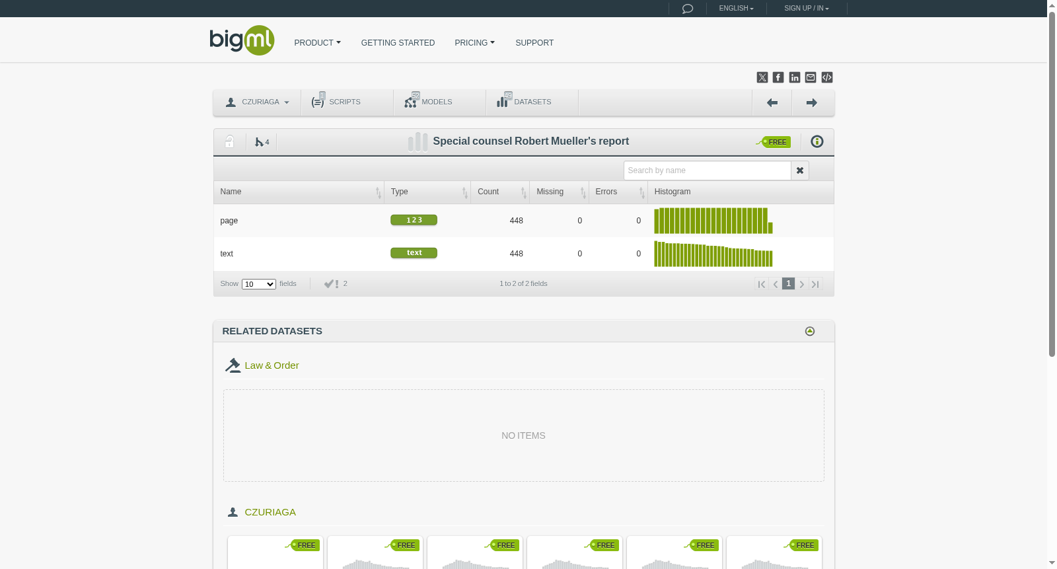1057x569 pixels.
Task: Open the Law & Order category link
Action: click(x=272, y=365)
